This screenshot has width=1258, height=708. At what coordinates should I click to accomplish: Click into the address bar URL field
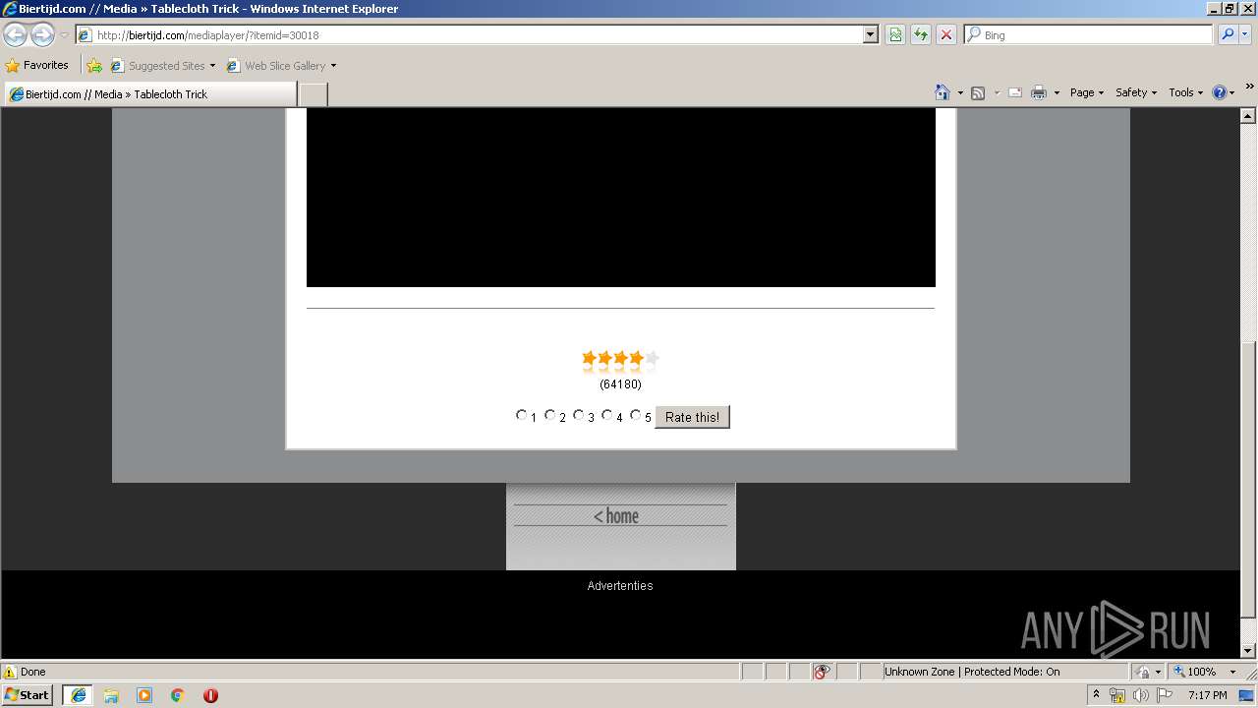(x=477, y=34)
